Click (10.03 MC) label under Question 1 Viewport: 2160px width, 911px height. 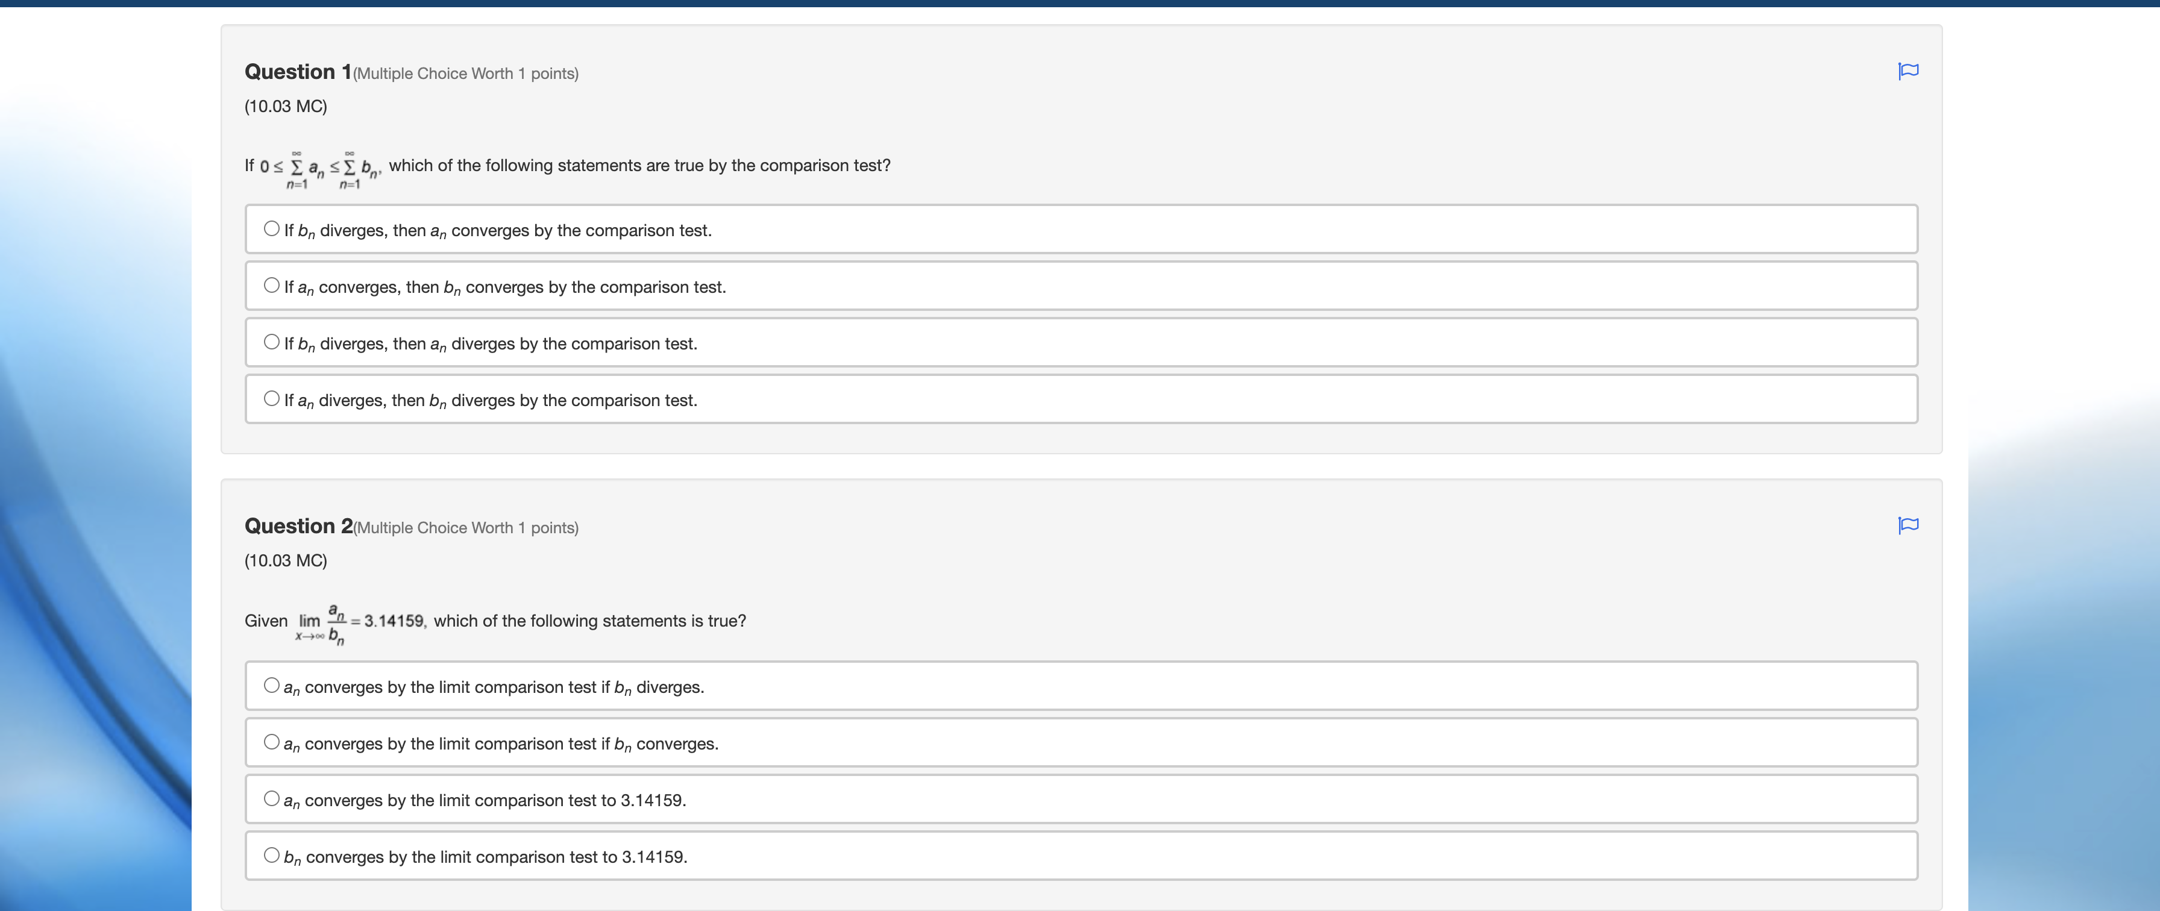coord(286,107)
